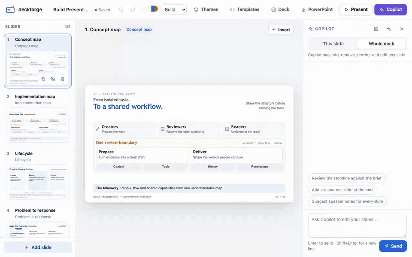
Task: Open the Insert menu
Action: pyautogui.click(x=281, y=30)
